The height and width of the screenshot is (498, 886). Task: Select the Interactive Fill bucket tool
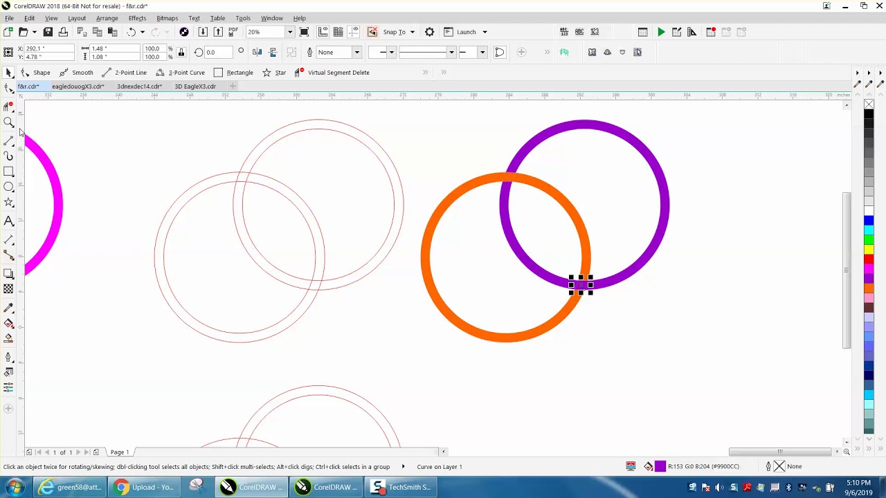click(x=8, y=323)
